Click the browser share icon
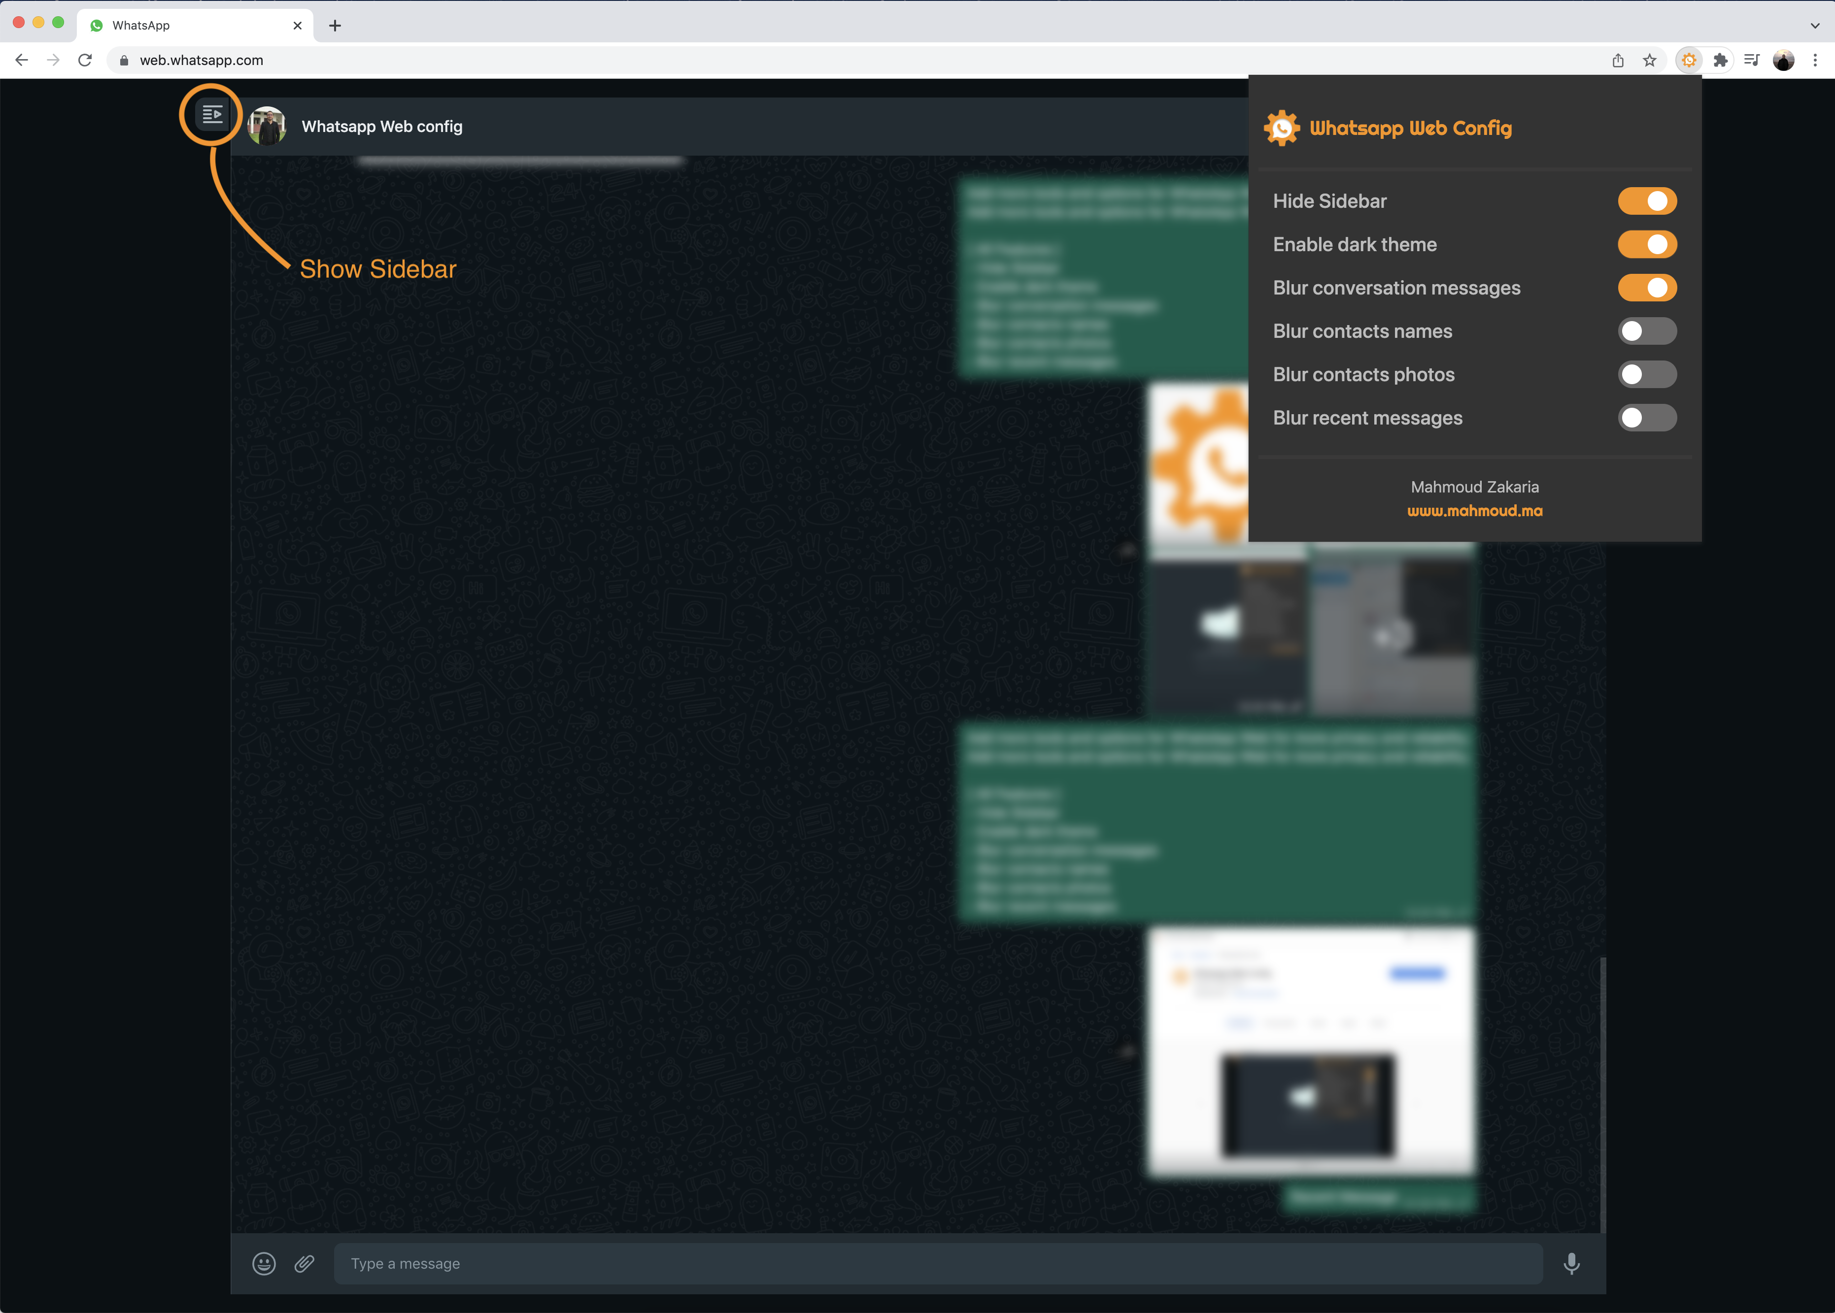Viewport: 1835px width, 1313px height. pos(1618,60)
